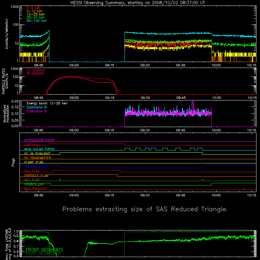This screenshot has height=260, width=260.
Task: Click the 'Energy band: 12-25 keV' label
Action: pyautogui.click(x=47, y=103)
